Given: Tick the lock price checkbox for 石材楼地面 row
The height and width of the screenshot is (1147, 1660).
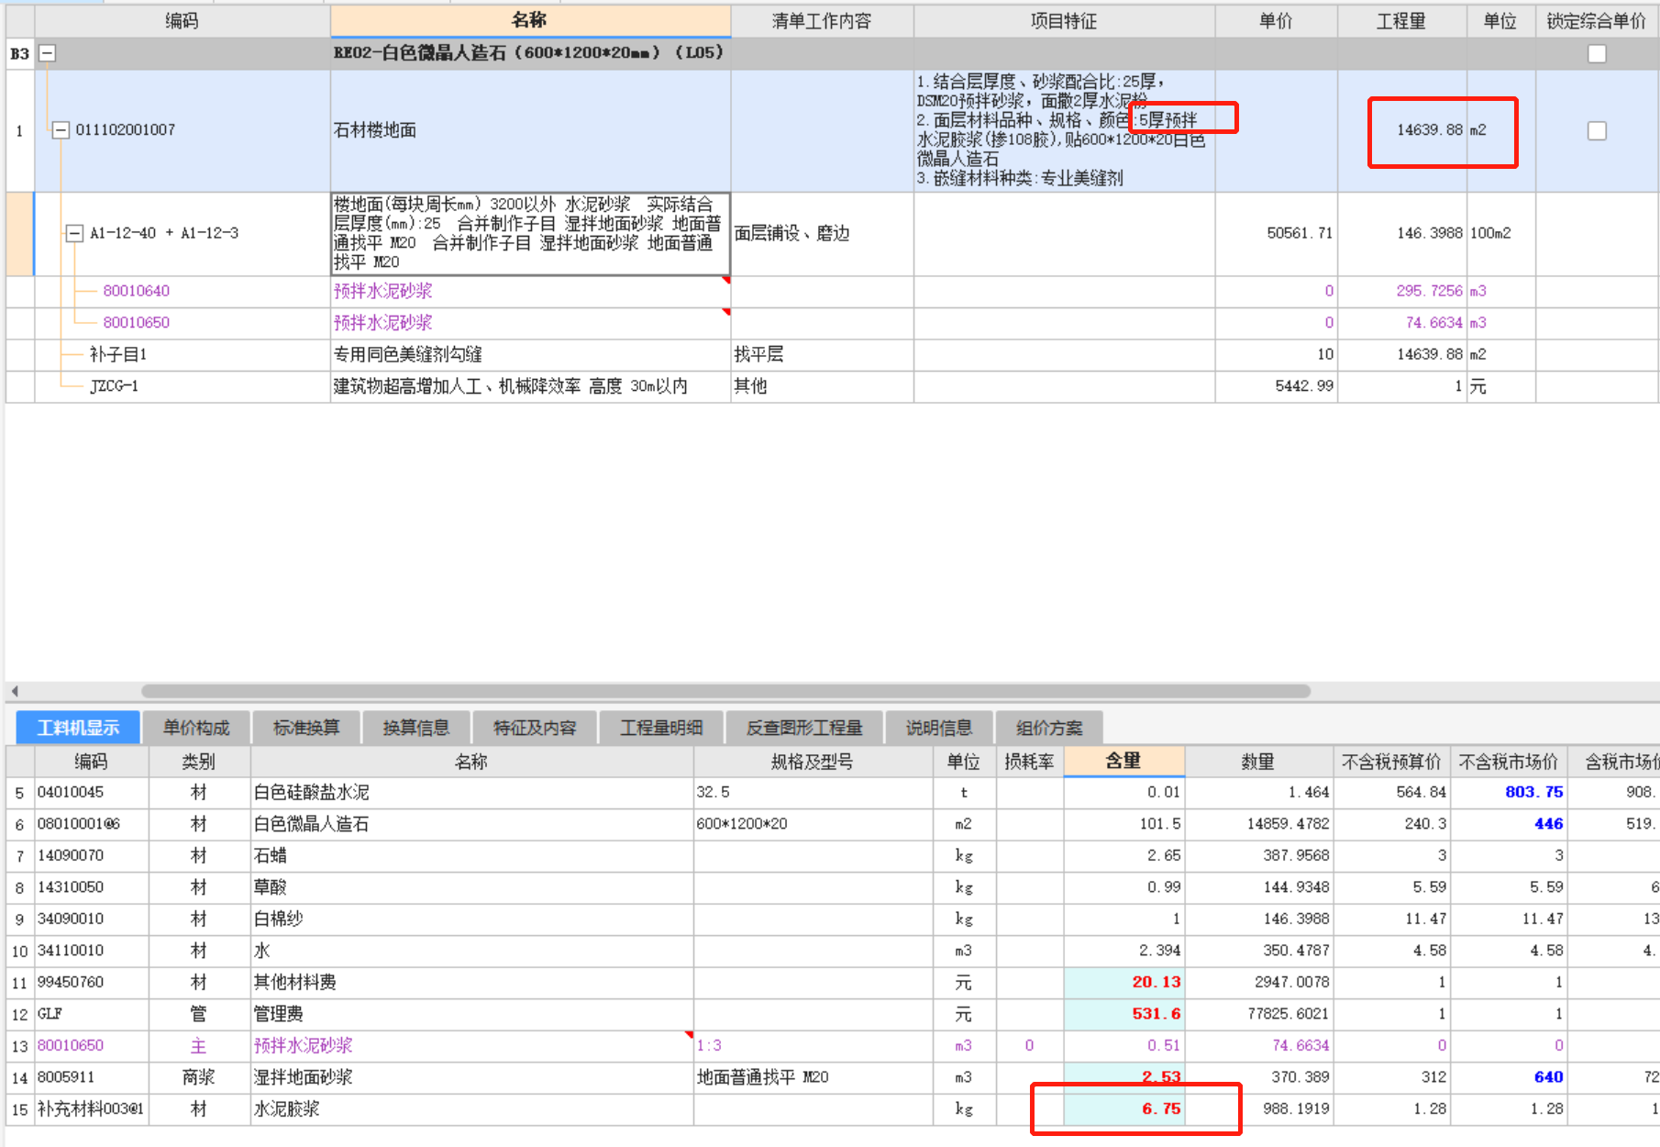Looking at the screenshot, I should (1597, 130).
